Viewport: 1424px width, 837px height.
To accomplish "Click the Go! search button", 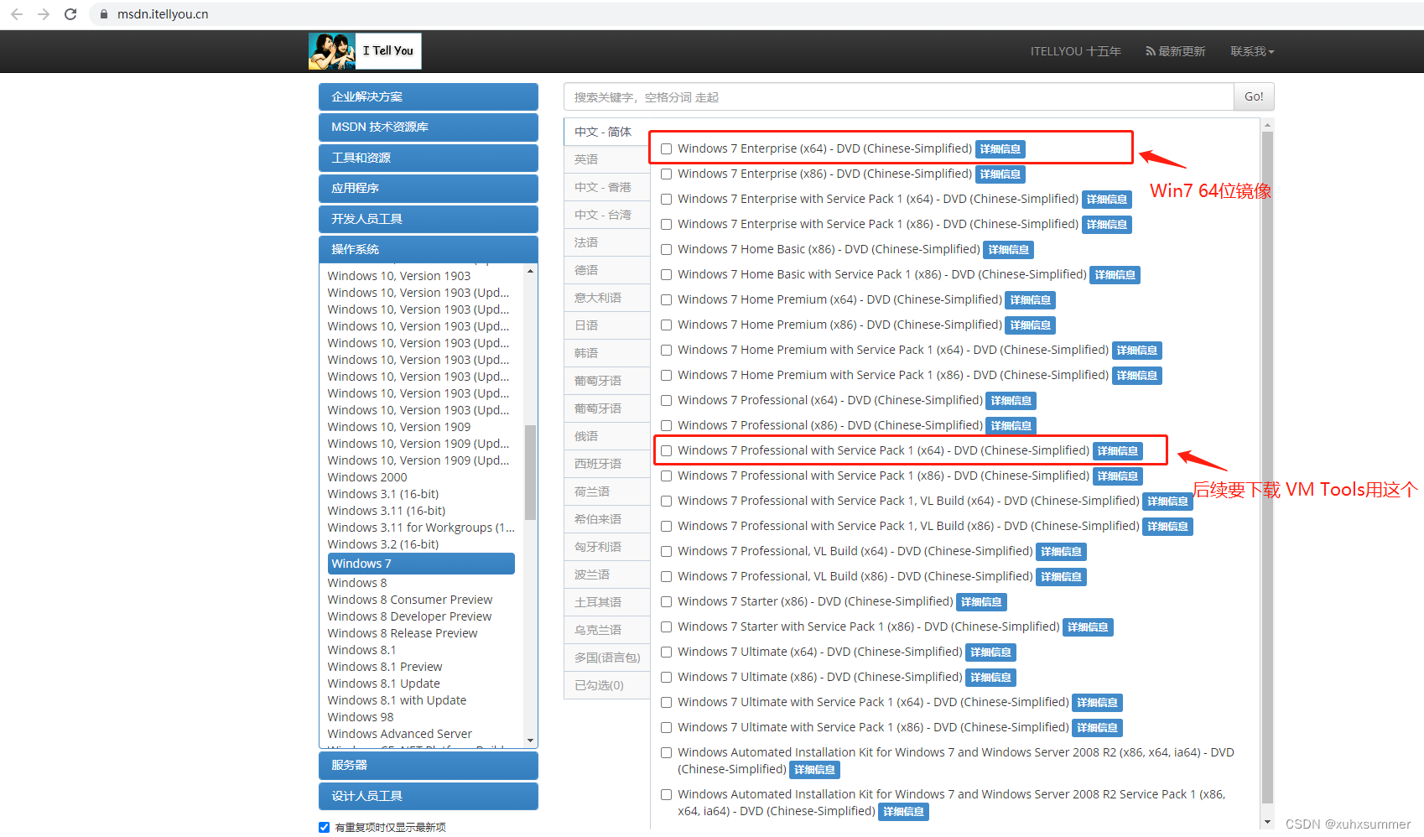I will click(1254, 97).
